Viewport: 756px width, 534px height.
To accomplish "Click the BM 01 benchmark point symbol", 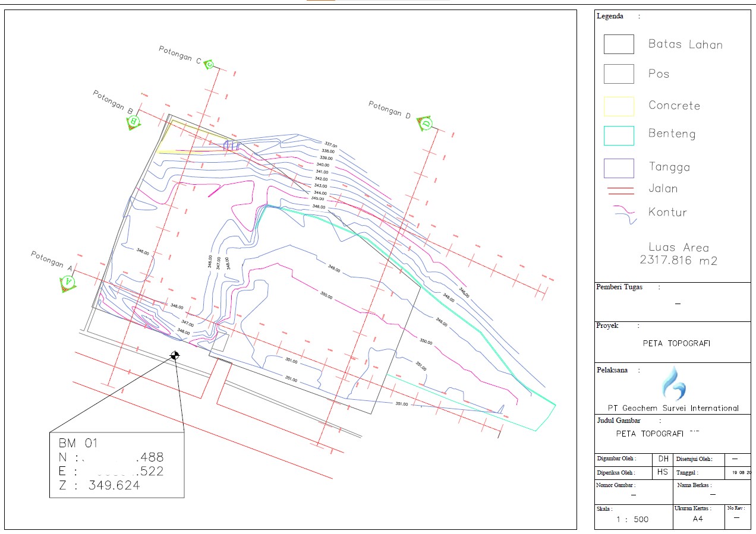I will pyautogui.click(x=175, y=355).
